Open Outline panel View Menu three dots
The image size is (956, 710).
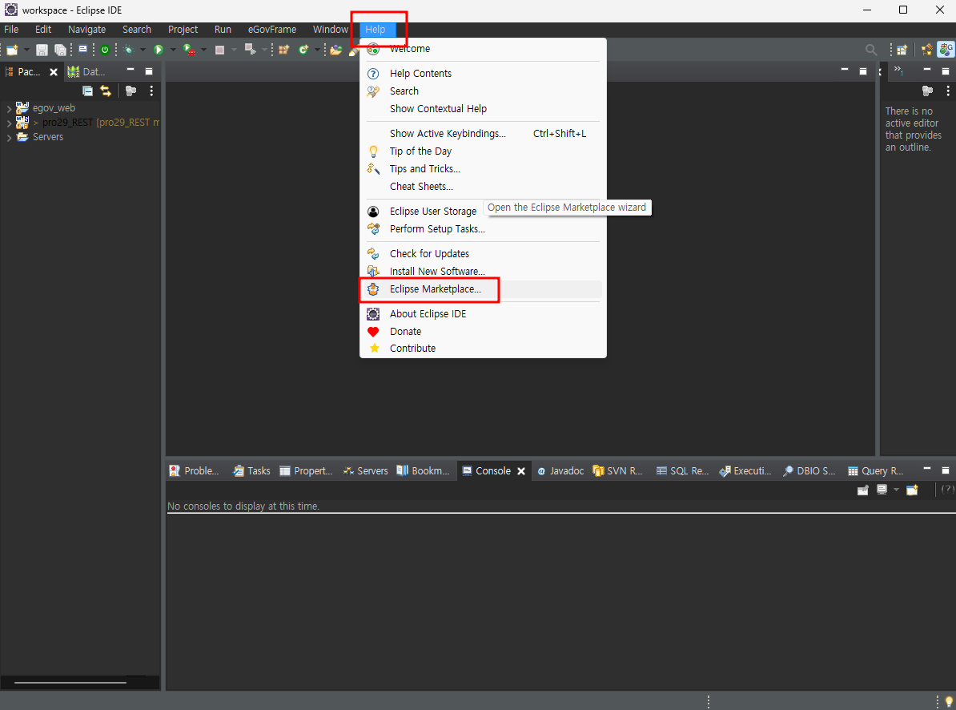[x=947, y=91]
